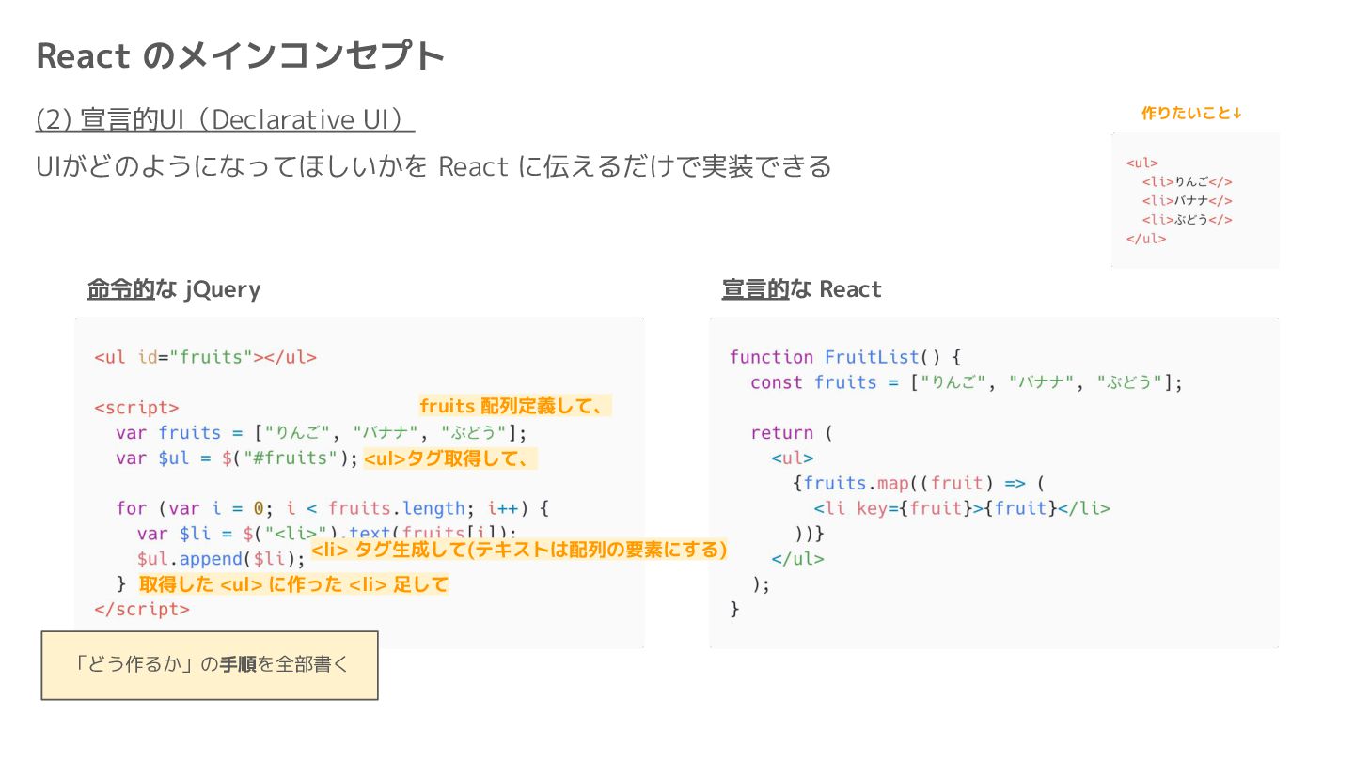Click the closing '</script>' tag line

142,609
